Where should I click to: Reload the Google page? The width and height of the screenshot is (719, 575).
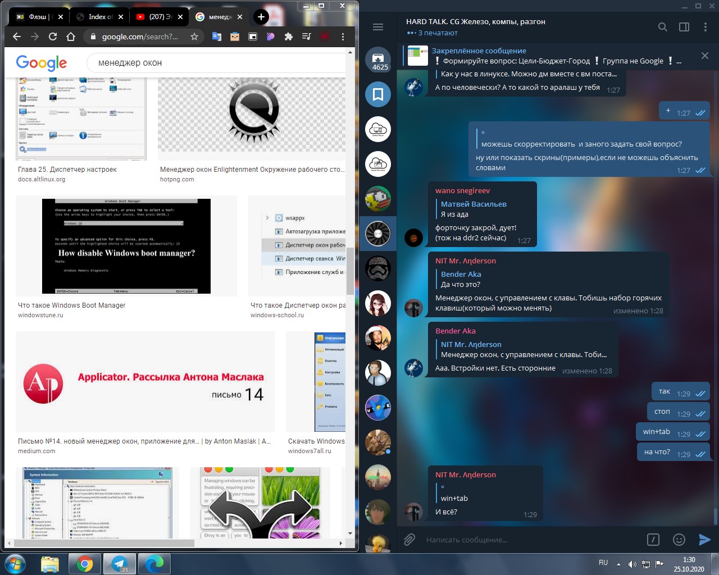coord(53,36)
